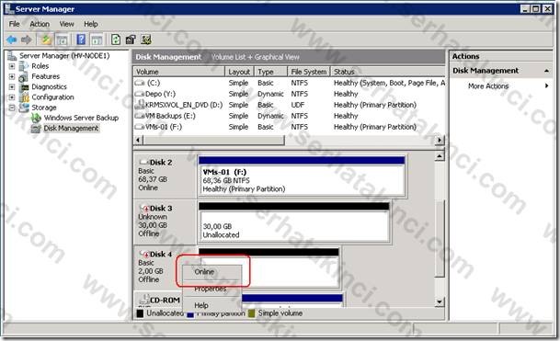Viewport: 560px width, 341px height.
Task: Collapse the Storage tree node
Action: pyautogui.click(x=12, y=108)
